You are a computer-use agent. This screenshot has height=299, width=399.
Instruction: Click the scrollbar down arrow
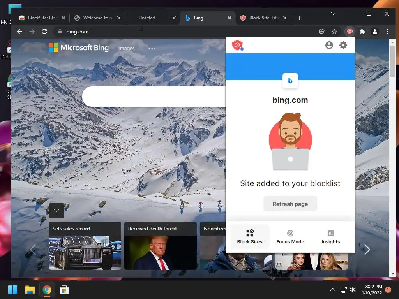(392, 274)
